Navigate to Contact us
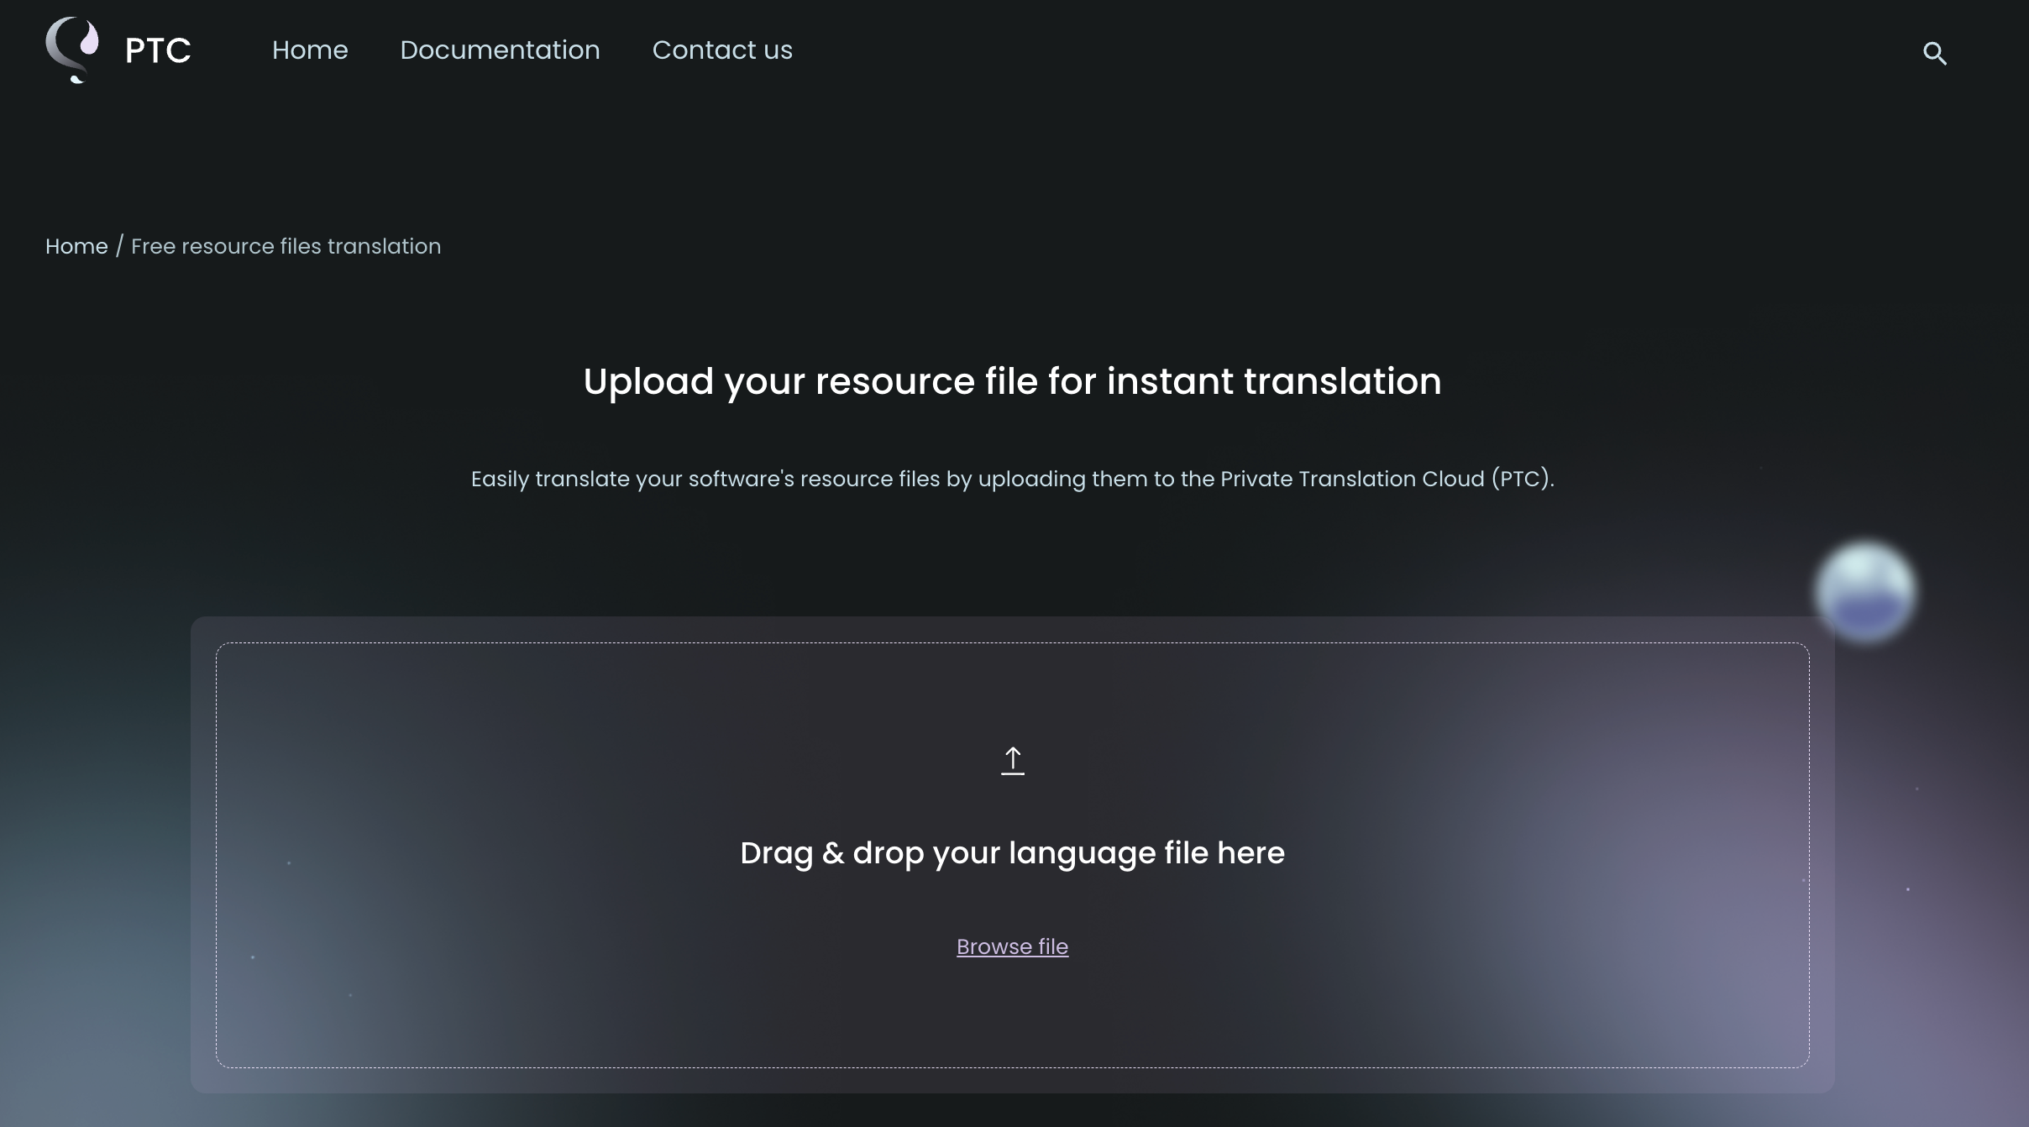This screenshot has width=2029, height=1127. pos(721,50)
